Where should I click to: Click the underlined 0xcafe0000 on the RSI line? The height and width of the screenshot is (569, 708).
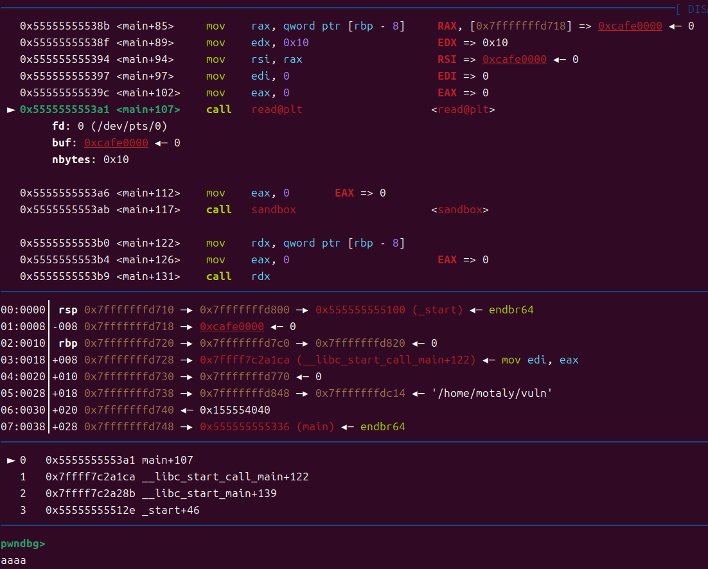click(x=514, y=60)
